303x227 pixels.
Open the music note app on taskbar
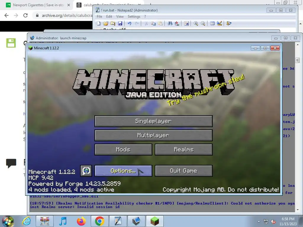tap(63, 221)
